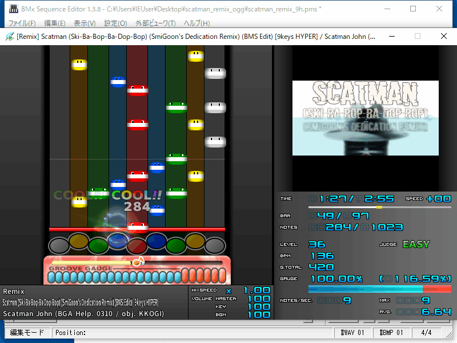Click the 4/4 time signature cell
The width and height of the screenshot is (457, 343).
click(x=426, y=333)
